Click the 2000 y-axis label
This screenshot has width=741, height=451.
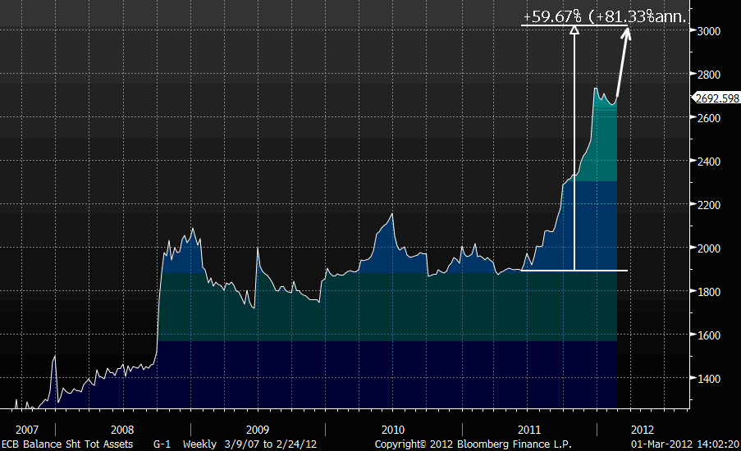[x=708, y=248]
